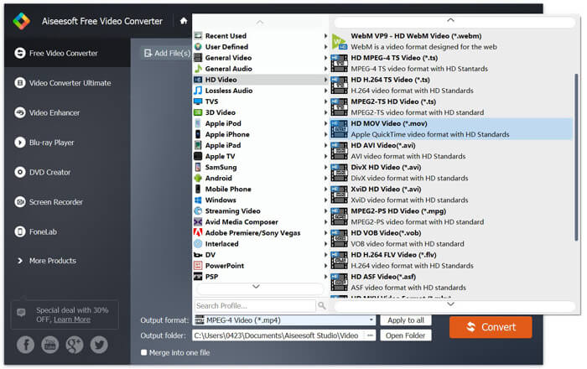Viewport: 587px width, 369px height.
Task: Click the Streaming Video globe icon
Action: [198, 211]
